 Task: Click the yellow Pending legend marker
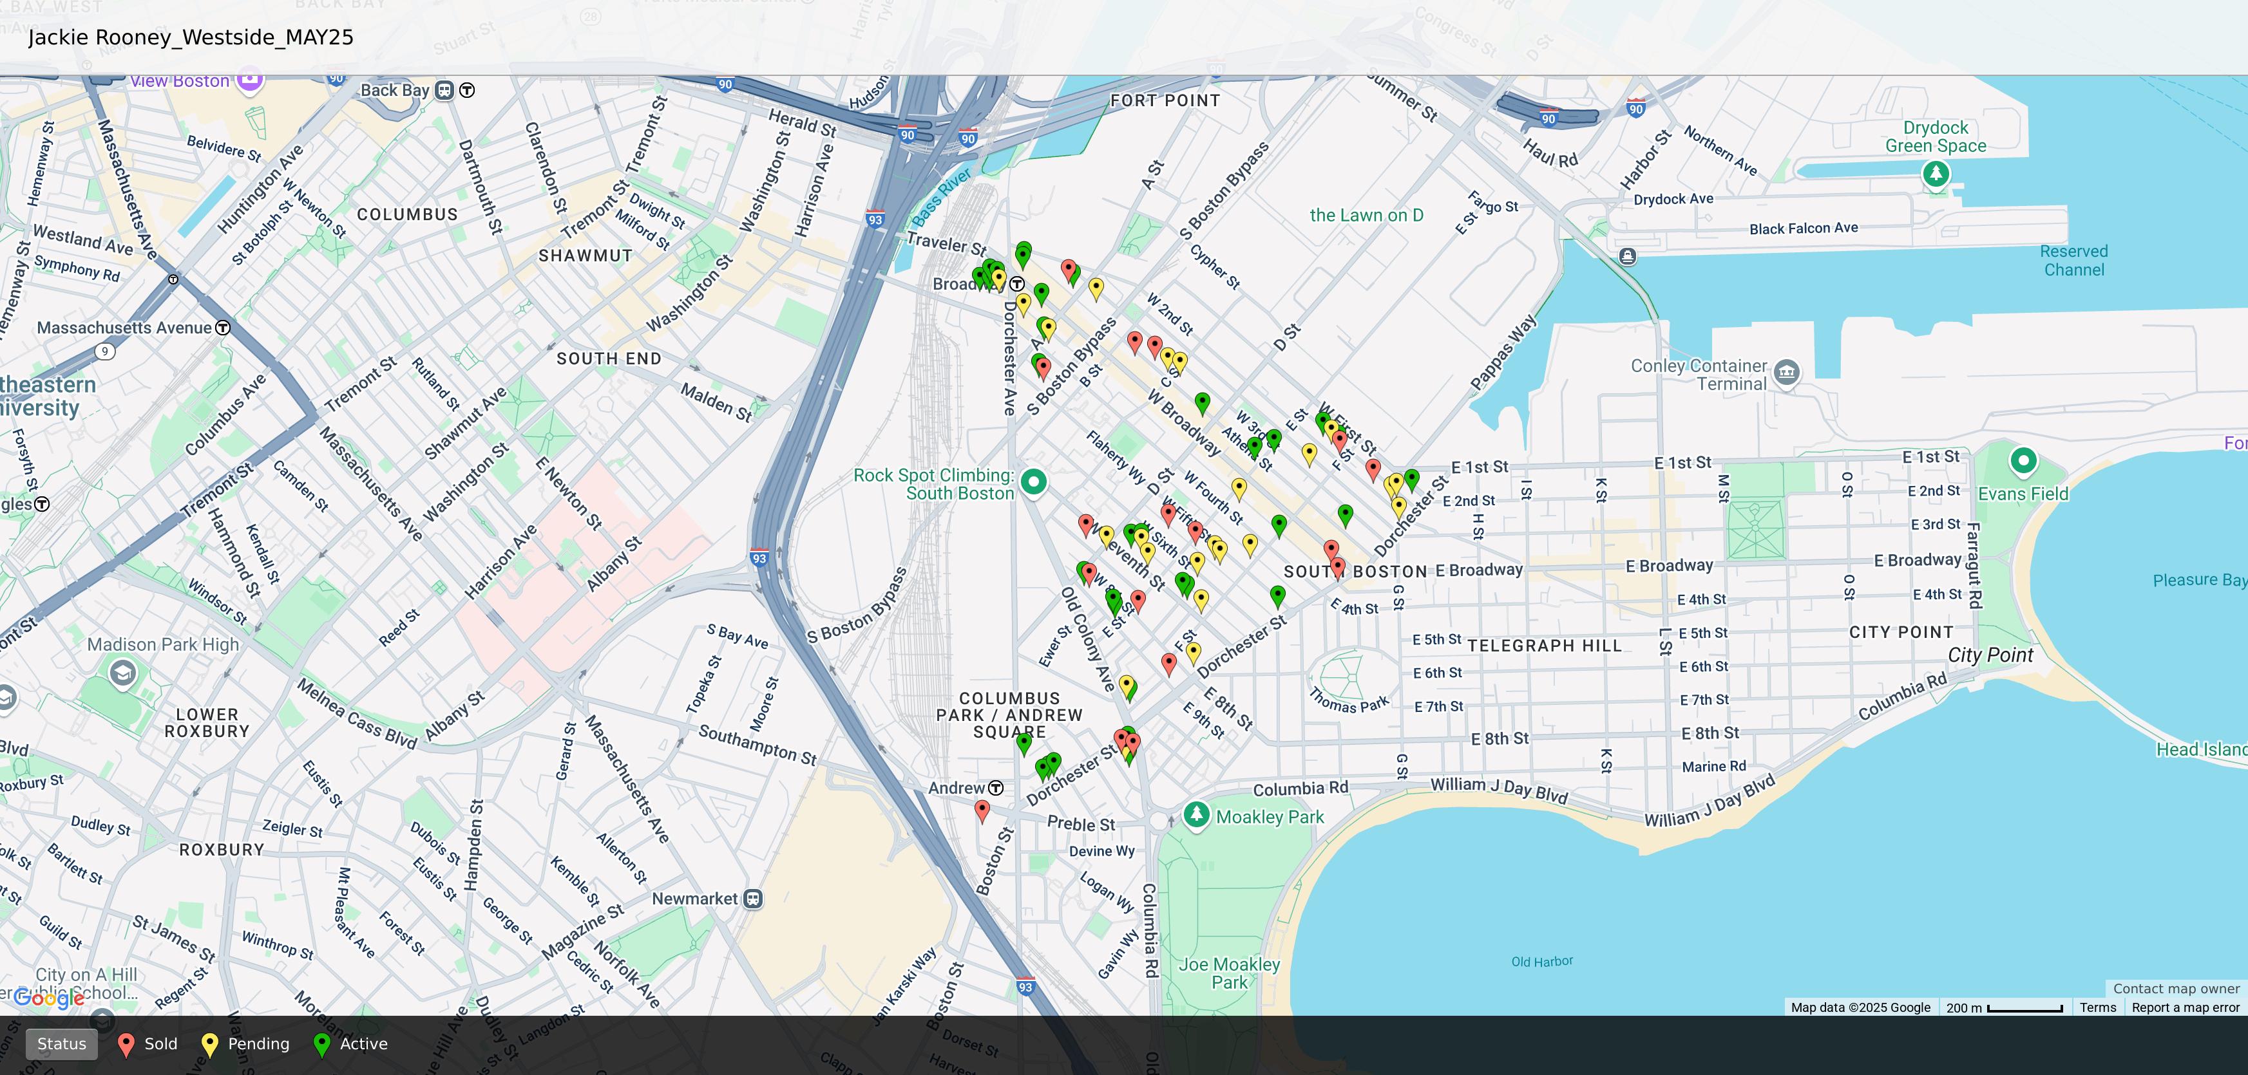point(209,1043)
